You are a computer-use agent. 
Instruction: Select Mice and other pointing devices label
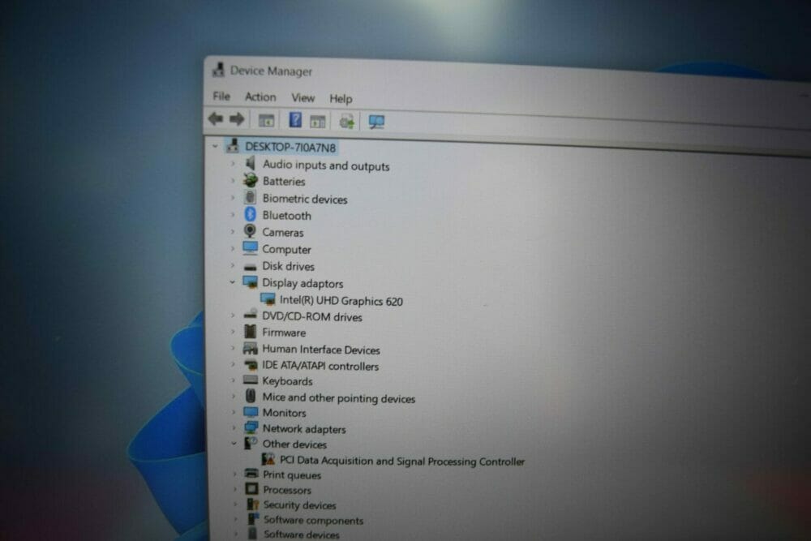pyautogui.click(x=339, y=398)
